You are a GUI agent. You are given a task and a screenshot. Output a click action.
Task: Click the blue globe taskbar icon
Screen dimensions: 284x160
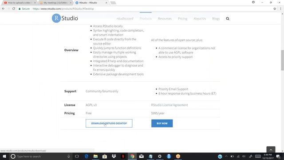coord(169,156)
